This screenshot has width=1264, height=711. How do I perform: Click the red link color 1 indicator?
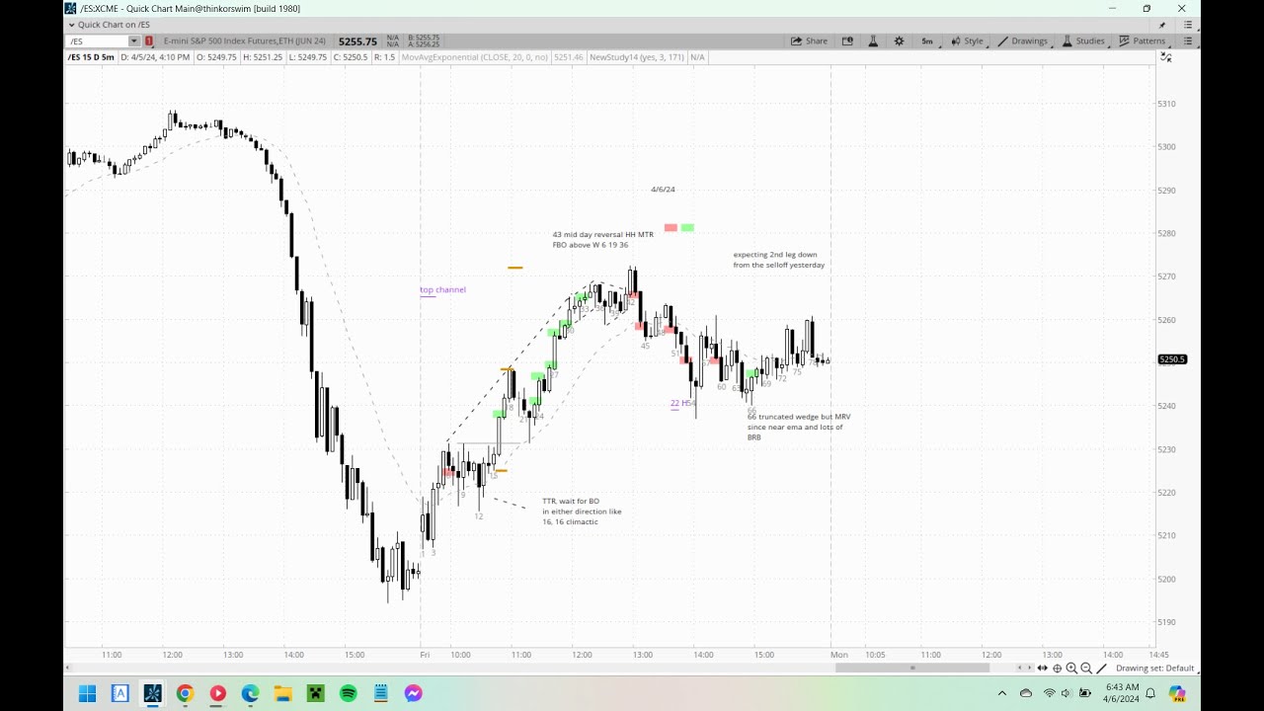[x=149, y=41]
